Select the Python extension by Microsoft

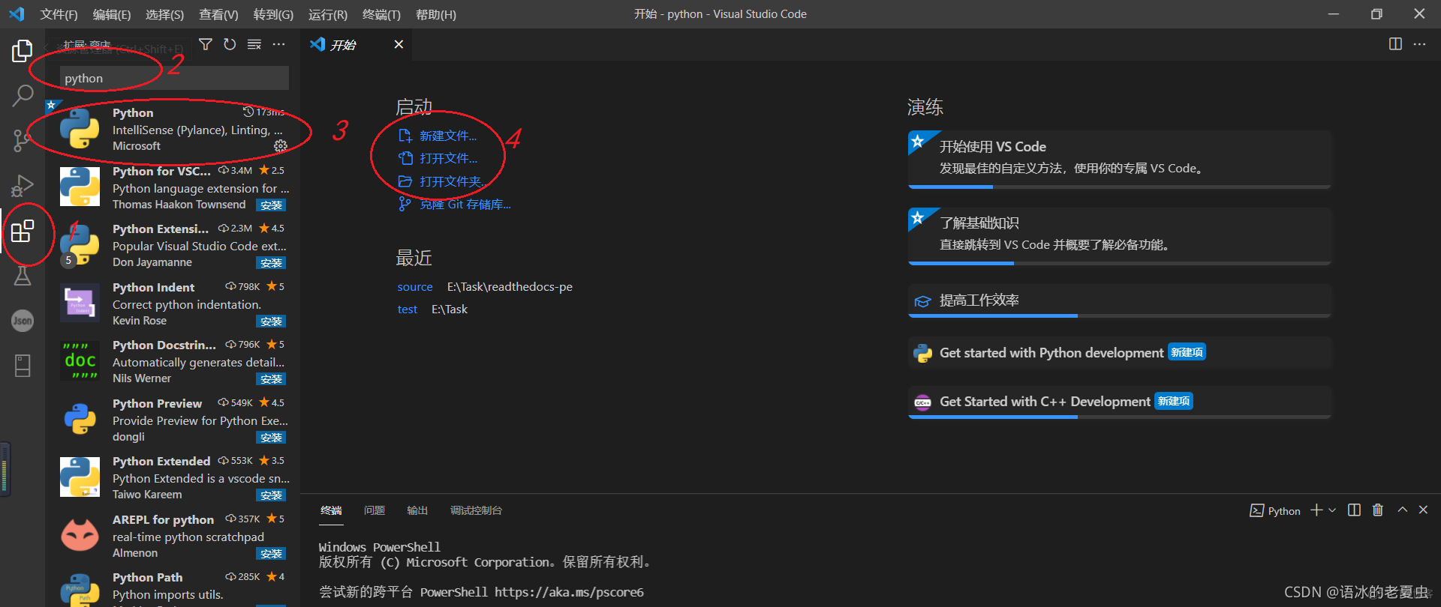coord(174,129)
